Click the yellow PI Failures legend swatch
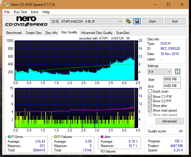 [56, 137]
